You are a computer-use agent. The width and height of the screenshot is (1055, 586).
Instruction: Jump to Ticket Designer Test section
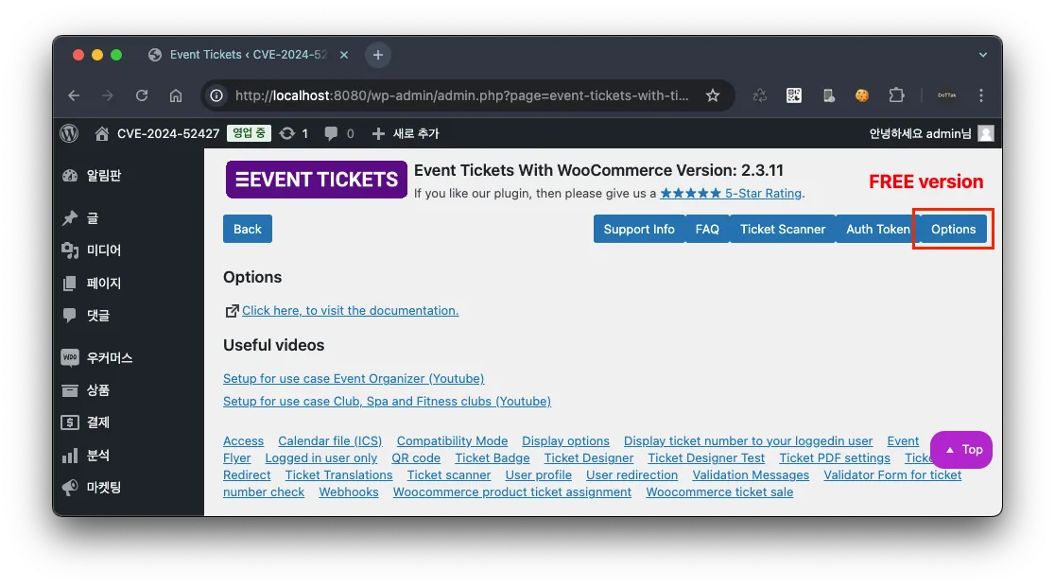tap(706, 457)
